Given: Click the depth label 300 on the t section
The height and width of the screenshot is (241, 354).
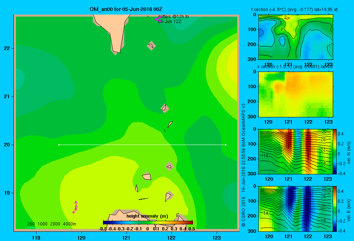Looking at the screenshot, I should [x=252, y=59].
